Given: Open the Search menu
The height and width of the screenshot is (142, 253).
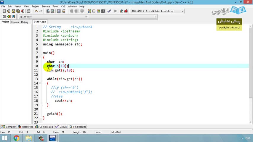Looking at the screenshot, I should [18, 7].
